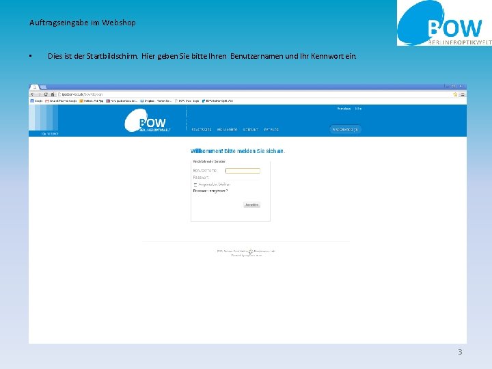Click the browser forward arrow
The height and width of the screenshot is (369, 492).
tap(39, 94)
